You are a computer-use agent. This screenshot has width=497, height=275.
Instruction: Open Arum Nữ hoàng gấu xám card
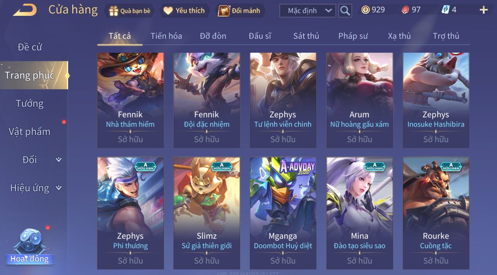pyautogui.click(x=359, y=100)
